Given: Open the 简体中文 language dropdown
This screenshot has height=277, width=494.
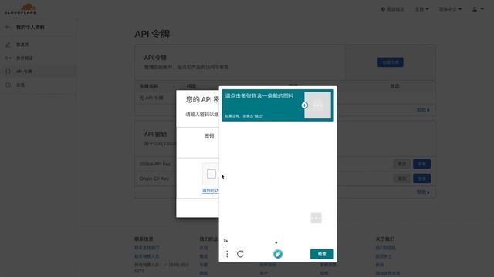Looking at the screenshot, I should (450, 9).
